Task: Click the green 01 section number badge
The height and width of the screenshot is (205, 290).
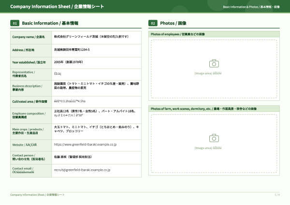Action: [x=15, y=23]
